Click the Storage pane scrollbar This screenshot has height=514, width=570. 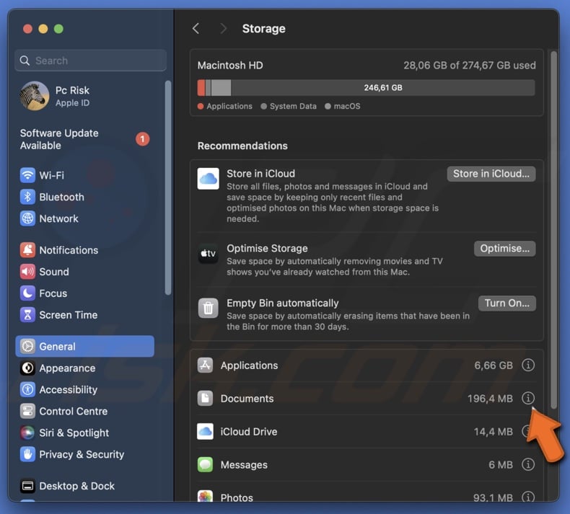click(x=553, y=229)
